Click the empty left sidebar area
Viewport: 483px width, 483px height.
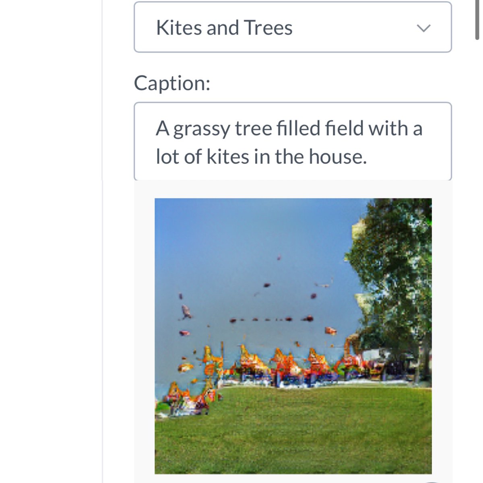coord(50,242)
